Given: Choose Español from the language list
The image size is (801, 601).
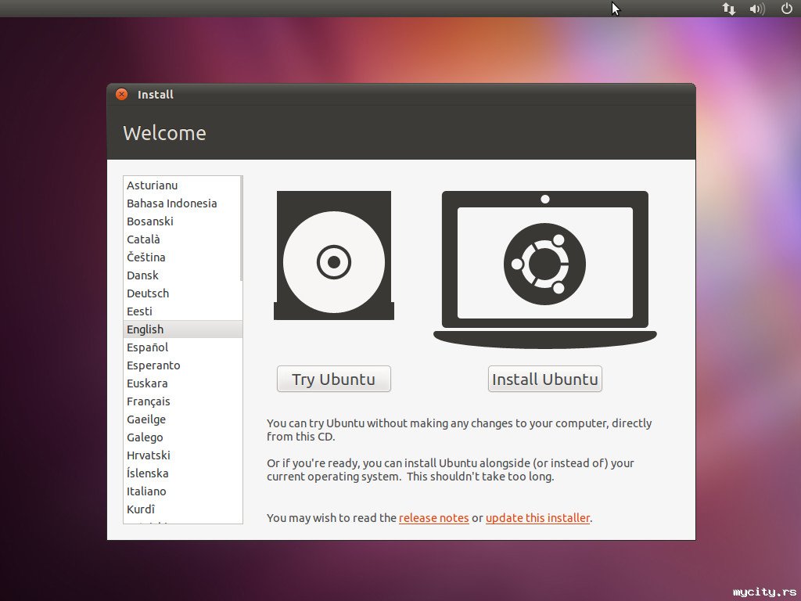Looking at the screenshot, I should [183, 347].
